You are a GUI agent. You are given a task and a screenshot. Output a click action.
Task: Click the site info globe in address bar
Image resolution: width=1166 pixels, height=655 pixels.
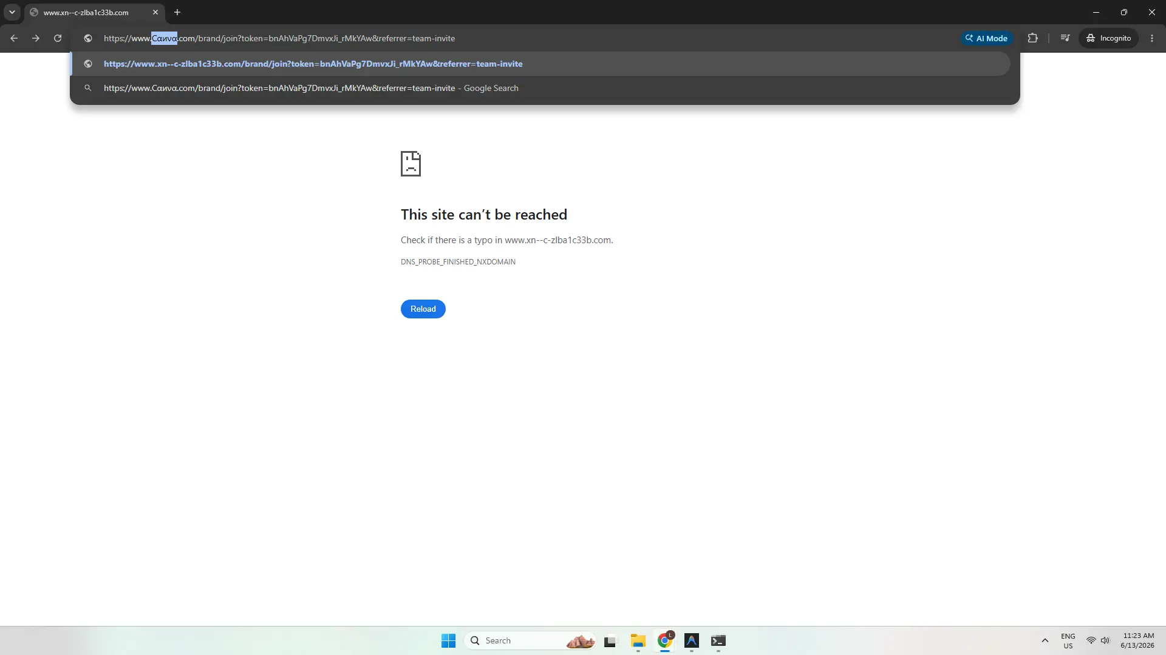pos(88,38)
